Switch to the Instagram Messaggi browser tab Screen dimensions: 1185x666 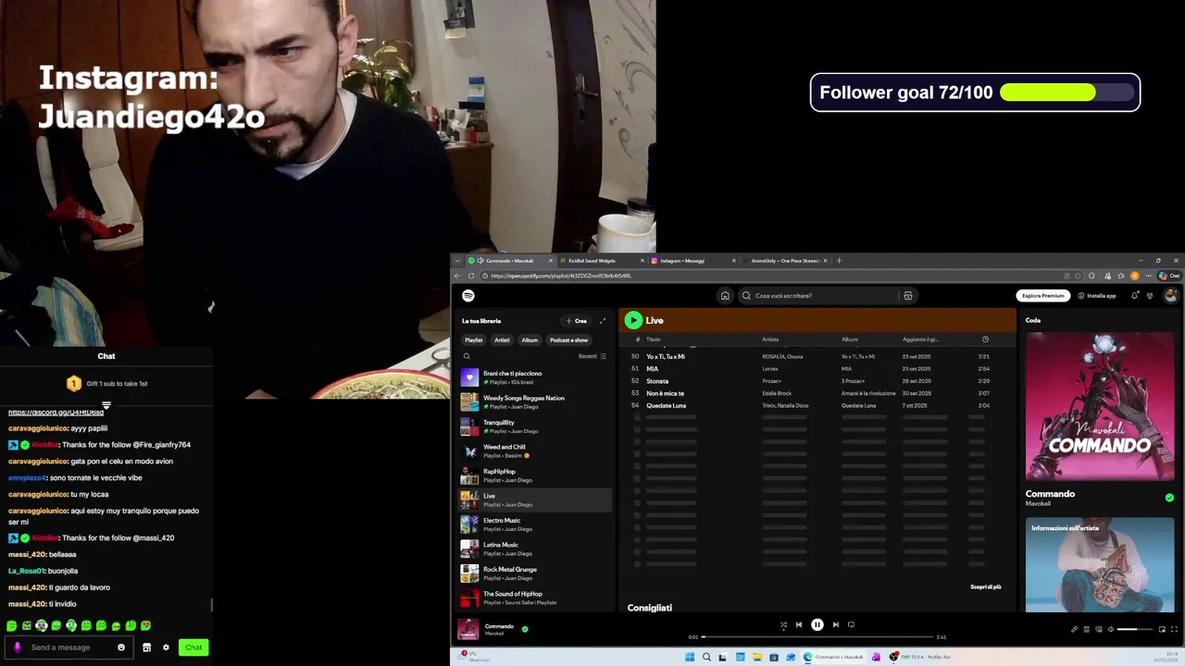[x=692, y=261]
